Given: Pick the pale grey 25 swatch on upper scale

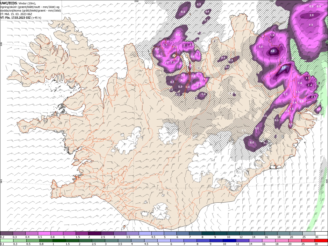Looking at the screenshot, I should [x=309, y=233].
